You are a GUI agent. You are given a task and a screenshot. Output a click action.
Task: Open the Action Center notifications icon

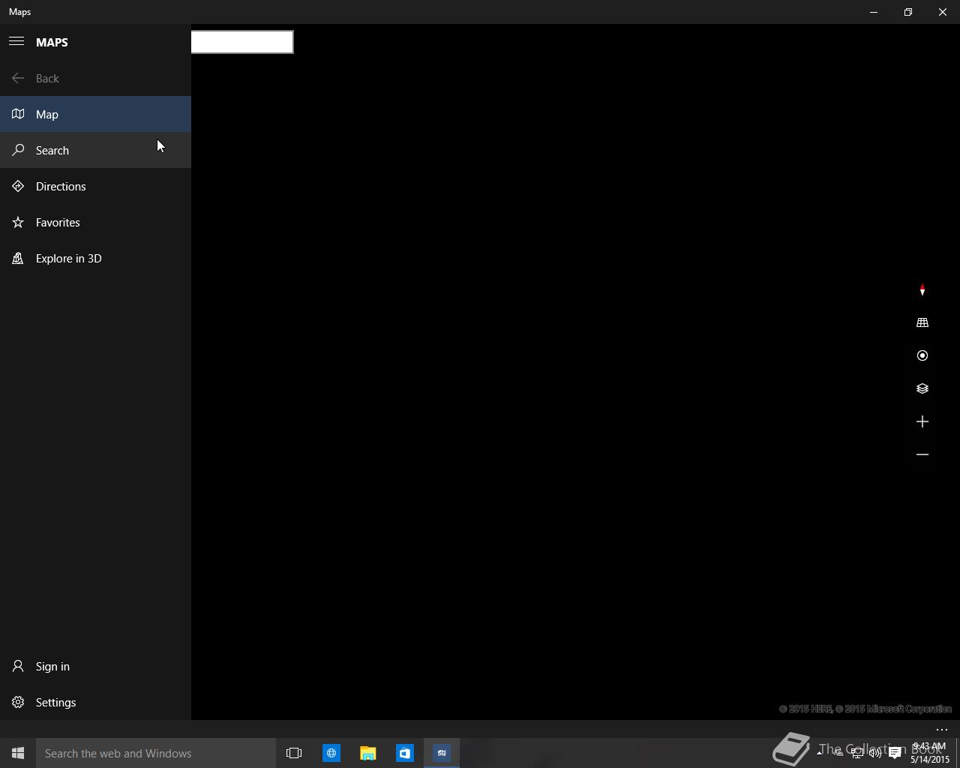coord(895,753)
